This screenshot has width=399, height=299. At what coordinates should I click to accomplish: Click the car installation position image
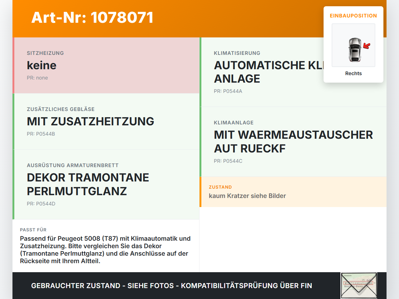coord(353,45)
